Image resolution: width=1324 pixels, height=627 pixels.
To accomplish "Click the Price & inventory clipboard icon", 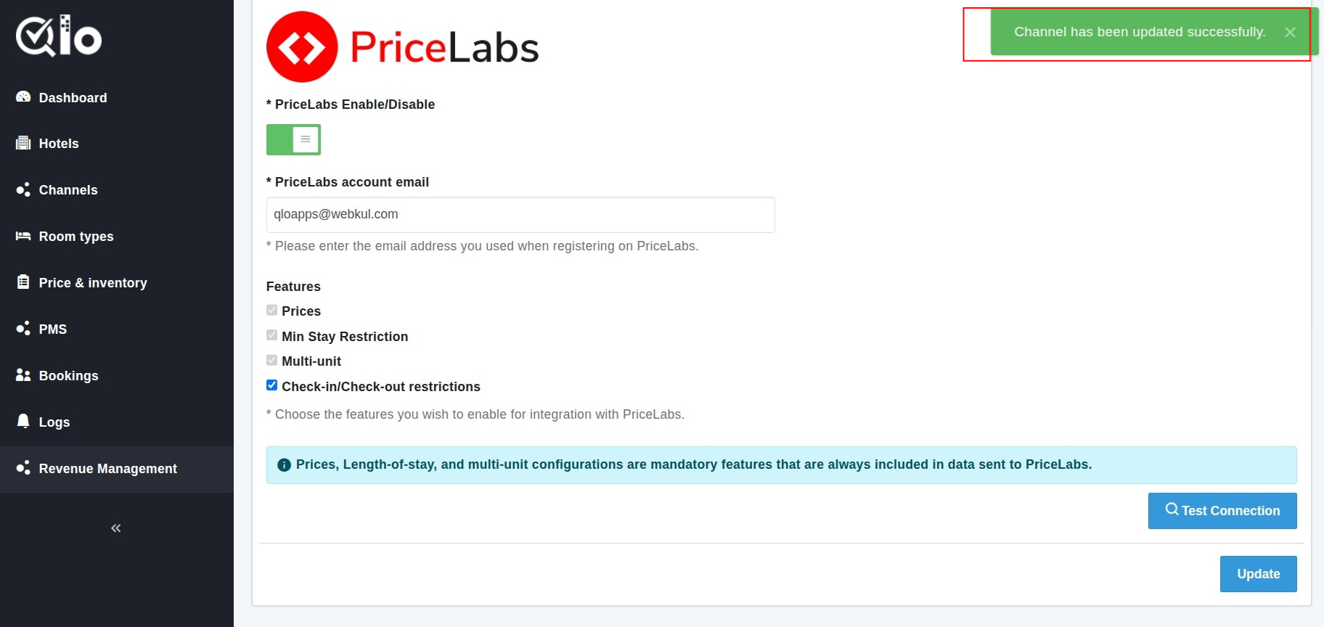I will (x=23, y=282).
